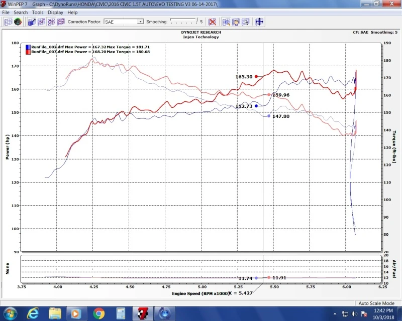Click the red RunFile_007 legend color square
The width and height of the screenshot is (402, 321).
(28, 51)
